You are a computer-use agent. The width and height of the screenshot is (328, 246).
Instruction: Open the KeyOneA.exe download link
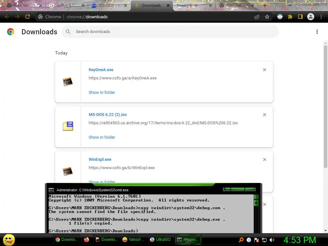click(101, 70)
